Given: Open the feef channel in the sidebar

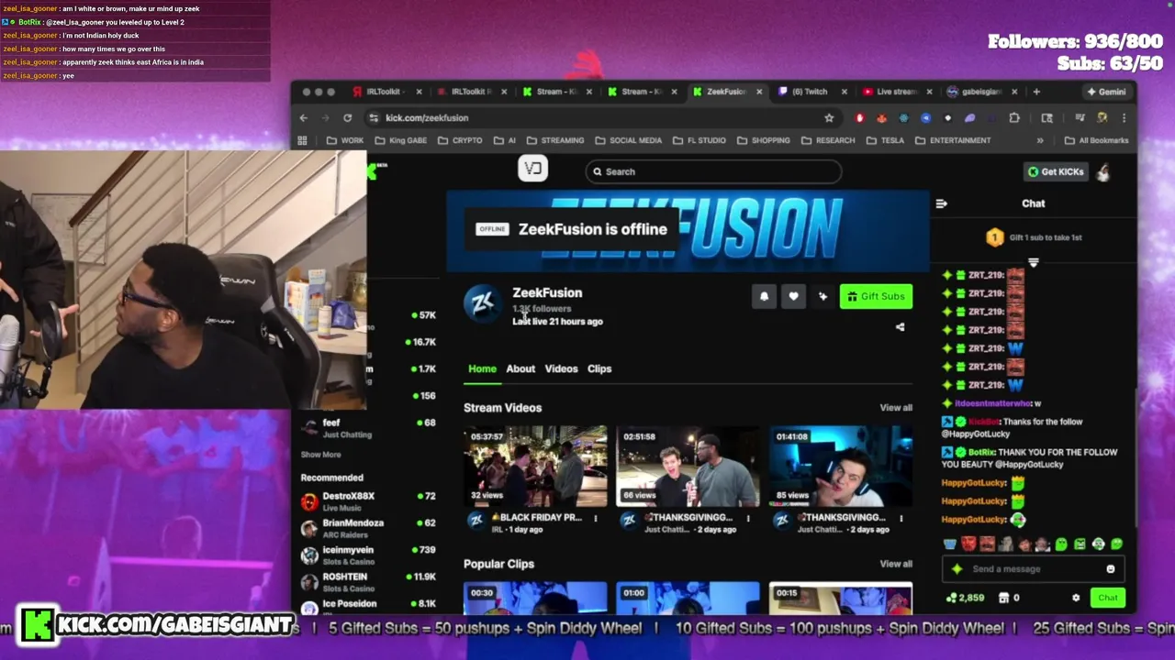Looking at the screenshot, I should (368, 427).
